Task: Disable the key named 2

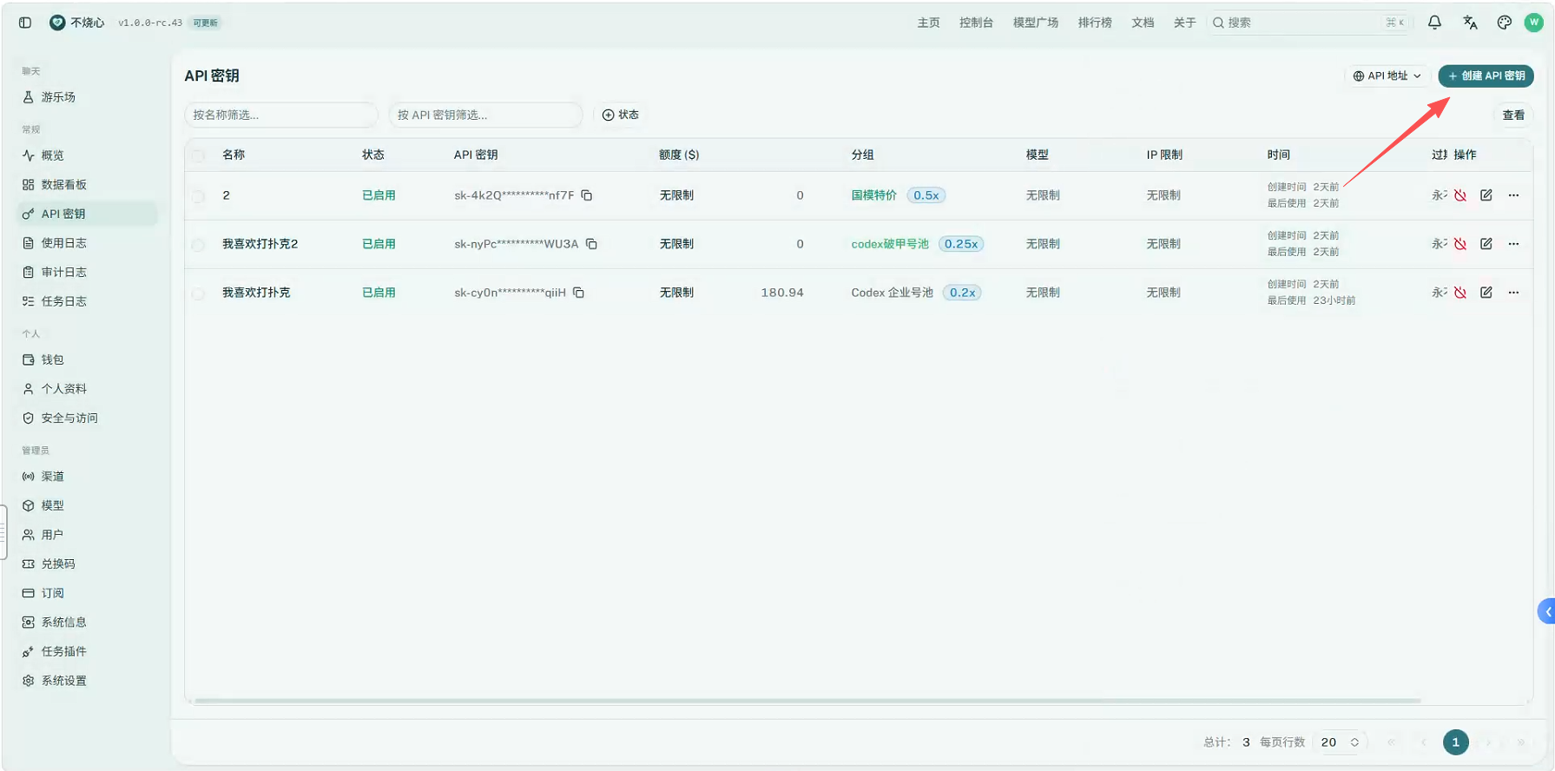Action: [1460, 195]
